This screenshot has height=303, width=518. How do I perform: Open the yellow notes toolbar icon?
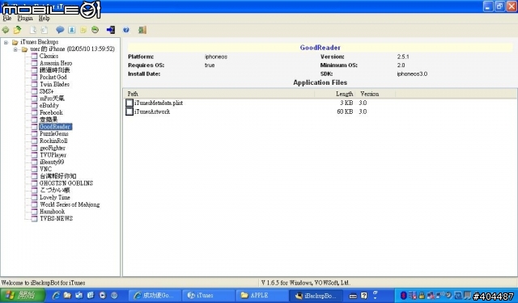[83, 30]
